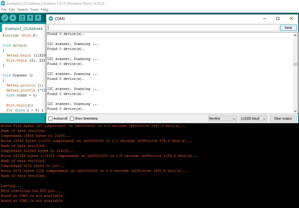Open the Sketch menu
This screenshot has width=299, height=208.
coord(23,9)
